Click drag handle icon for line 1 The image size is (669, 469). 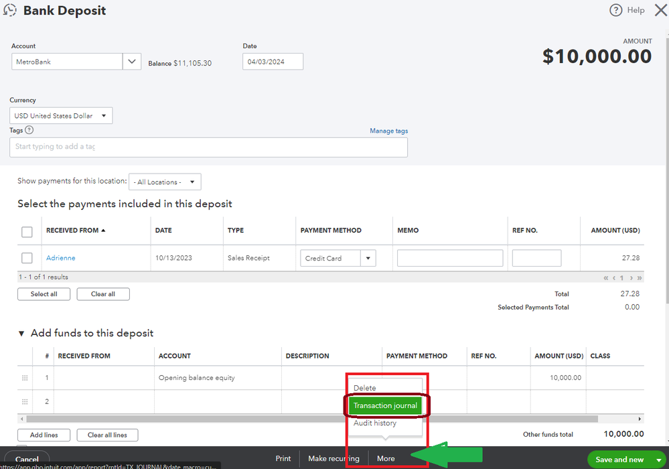click(x=25, y=378)
